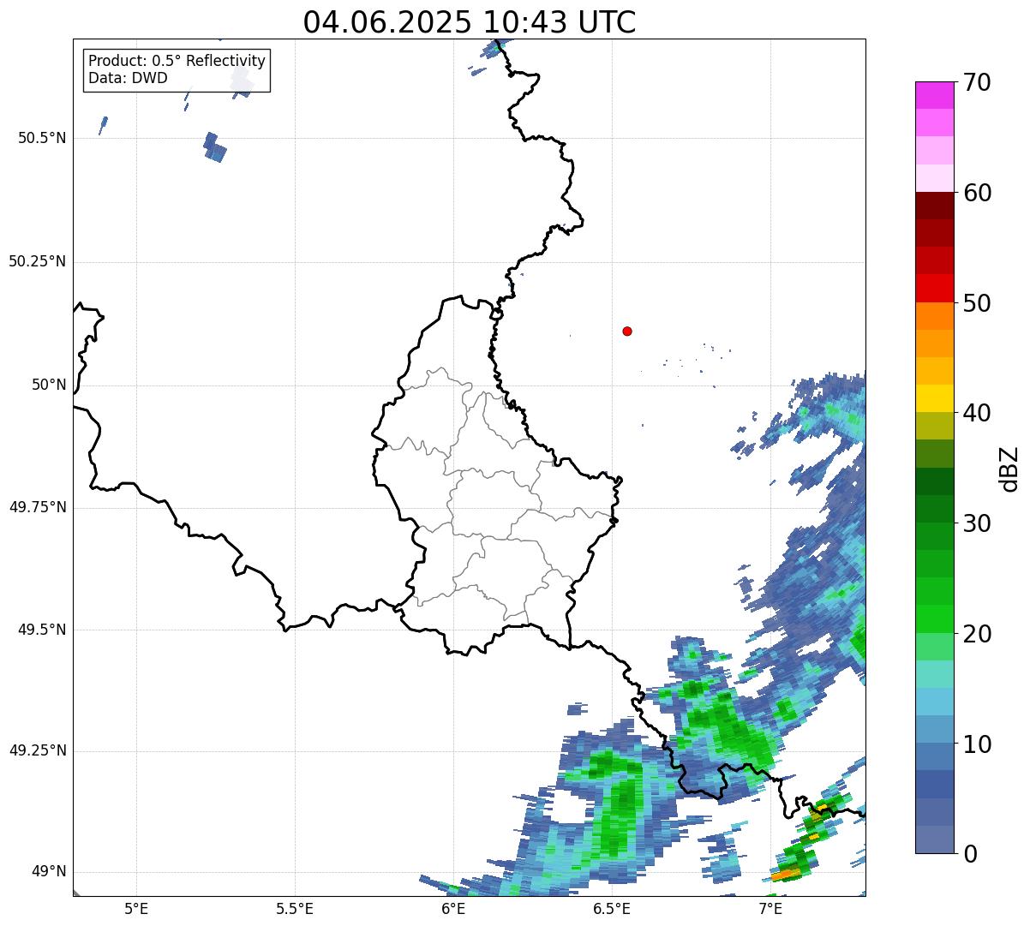This screenshot has height=926, width=1030.
Task: Click the 7°E longitude label
Action: point(770,908)
